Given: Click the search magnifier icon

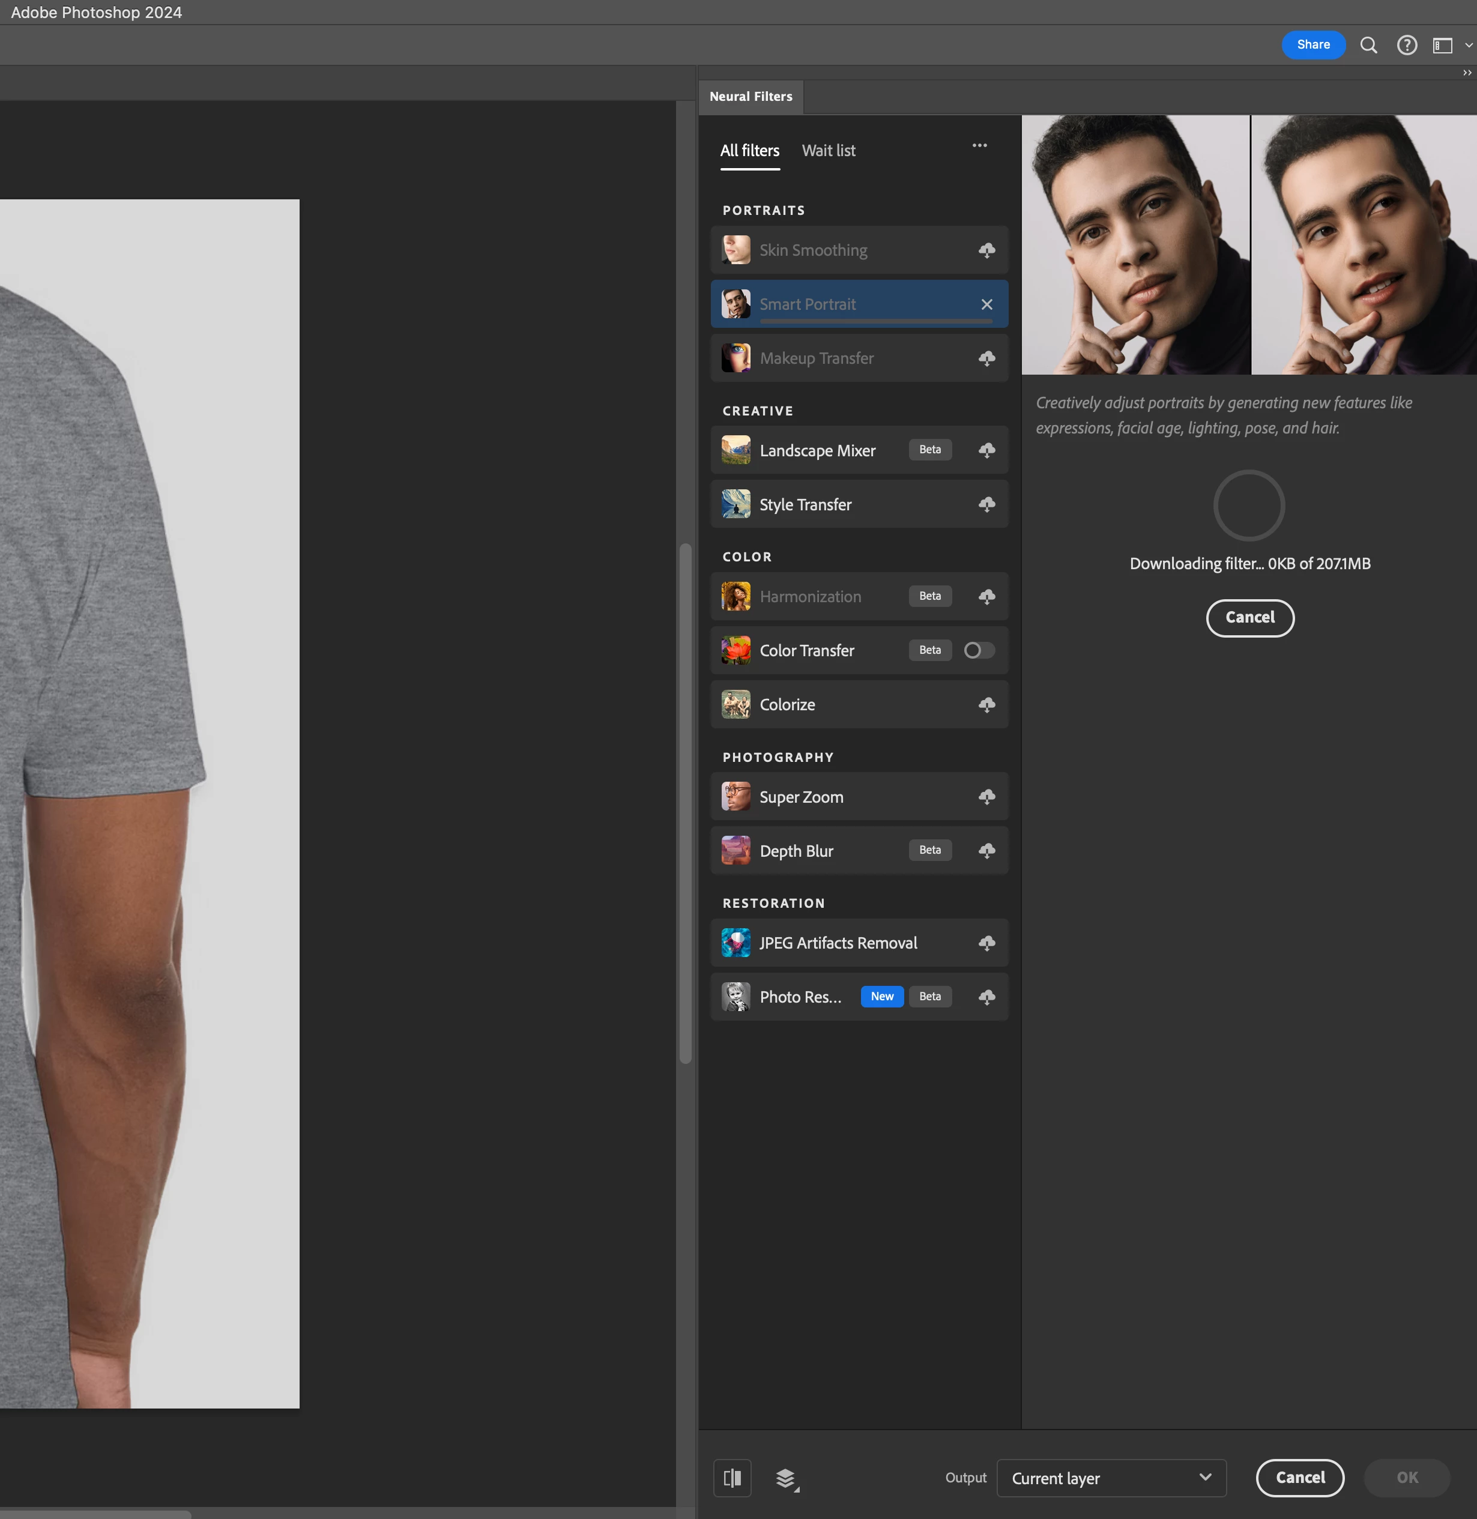Looking at the screenshot, I should [x=1368, y=45].
